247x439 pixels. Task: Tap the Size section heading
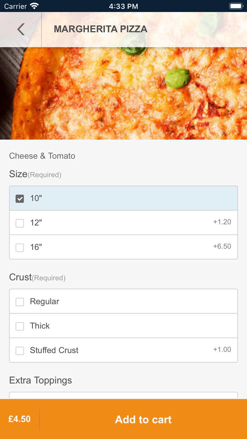pos(18,174)
